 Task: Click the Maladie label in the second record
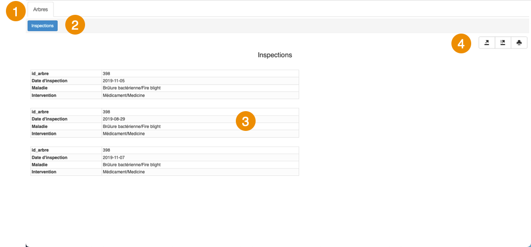click(x=40, y=126)
